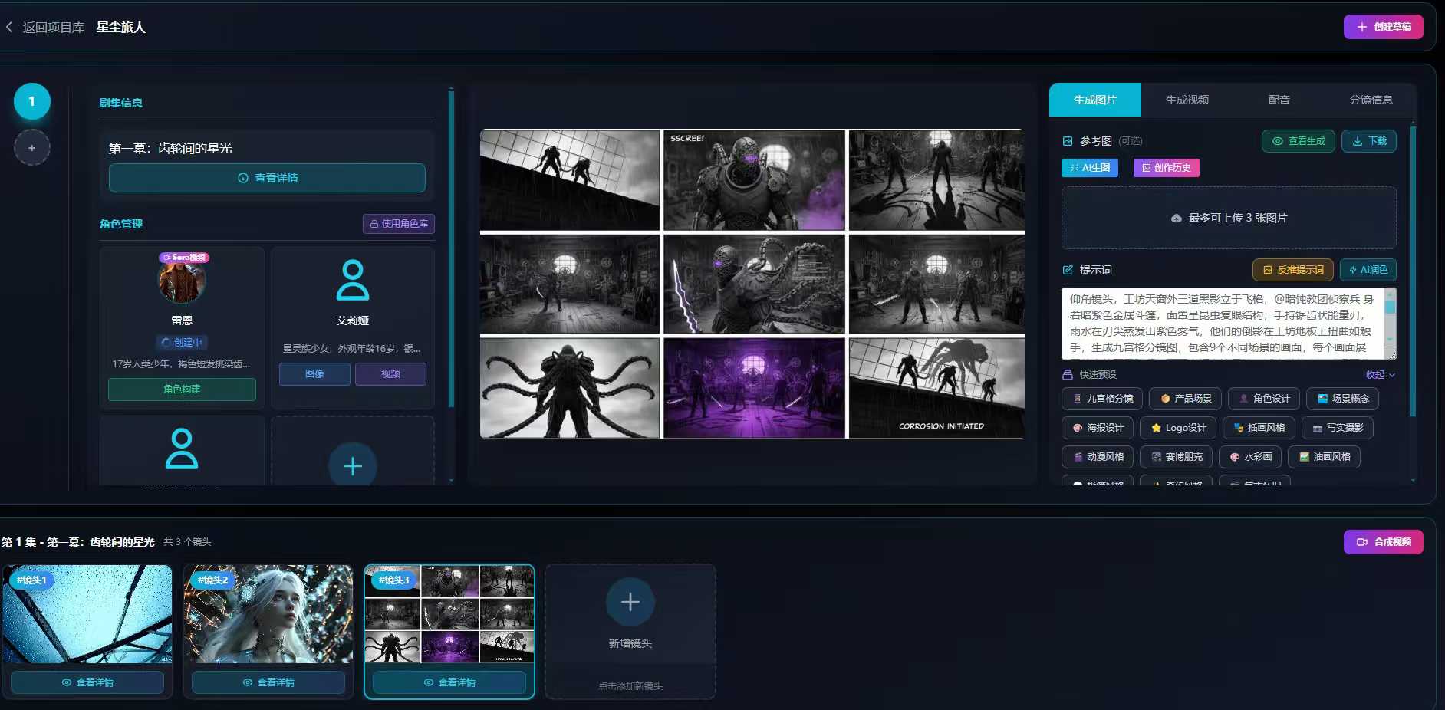1445x710 pixels.
Task: Click inside the 提示词 prompt text box
Action: click(1223, 324)
